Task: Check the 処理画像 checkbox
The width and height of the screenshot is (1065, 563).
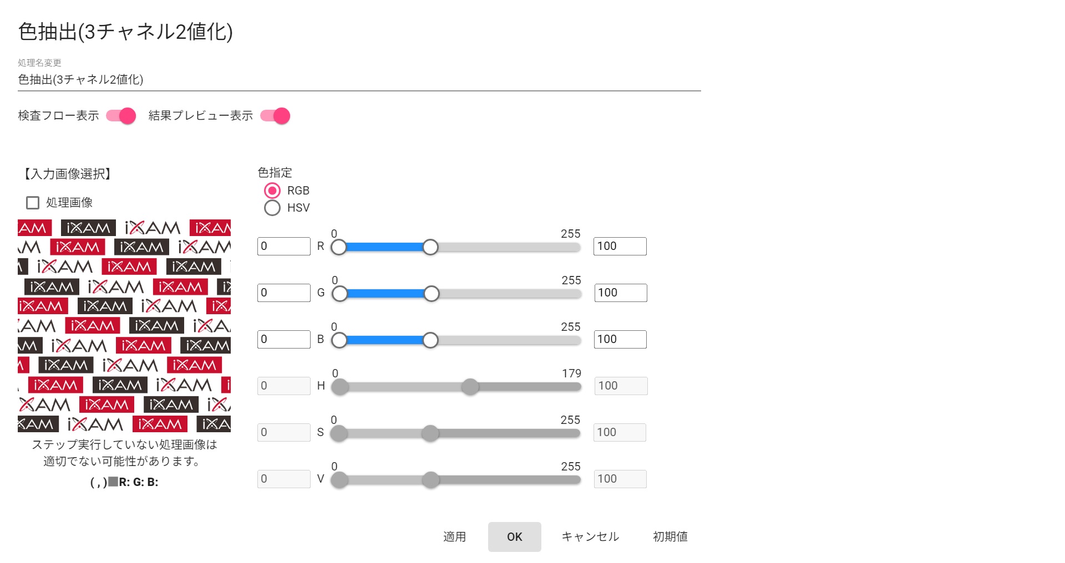Action: (x=33, y=203)
